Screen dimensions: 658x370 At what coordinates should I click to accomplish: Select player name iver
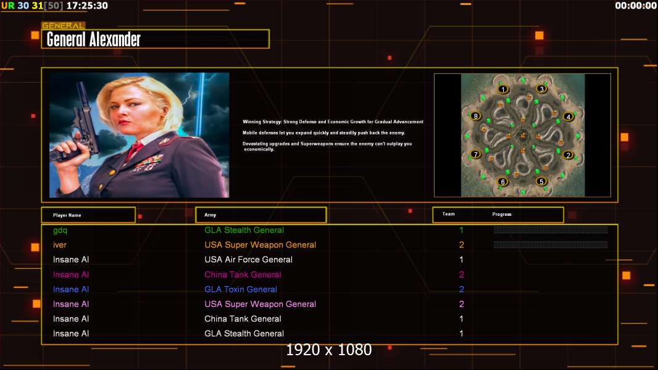tap(60, 245)
